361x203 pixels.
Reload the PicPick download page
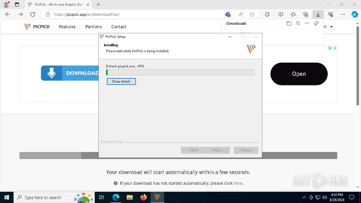click(x=33, y=14)
